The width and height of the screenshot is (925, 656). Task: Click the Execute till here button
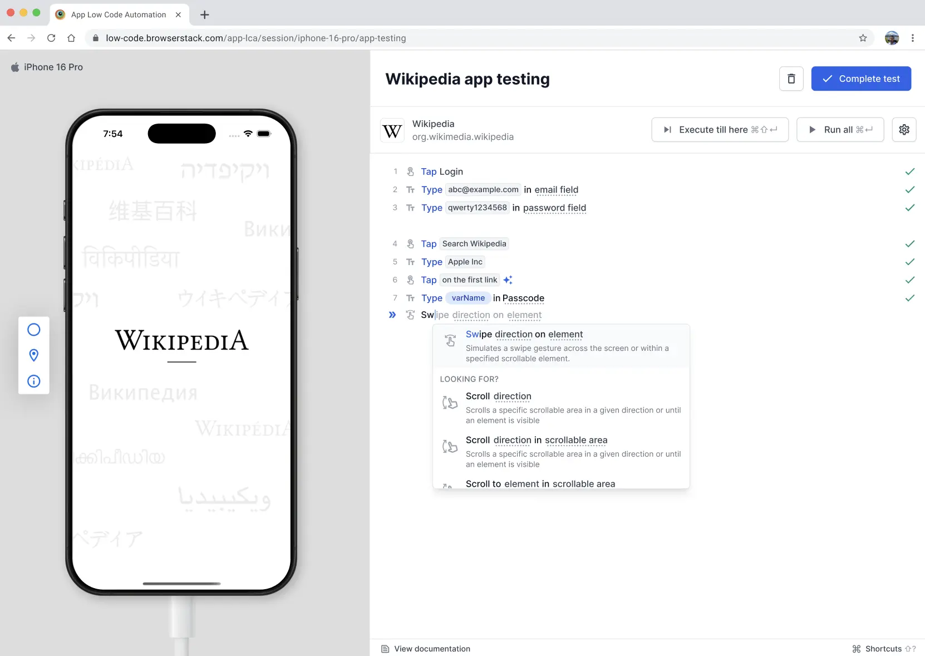click(720, 129)
